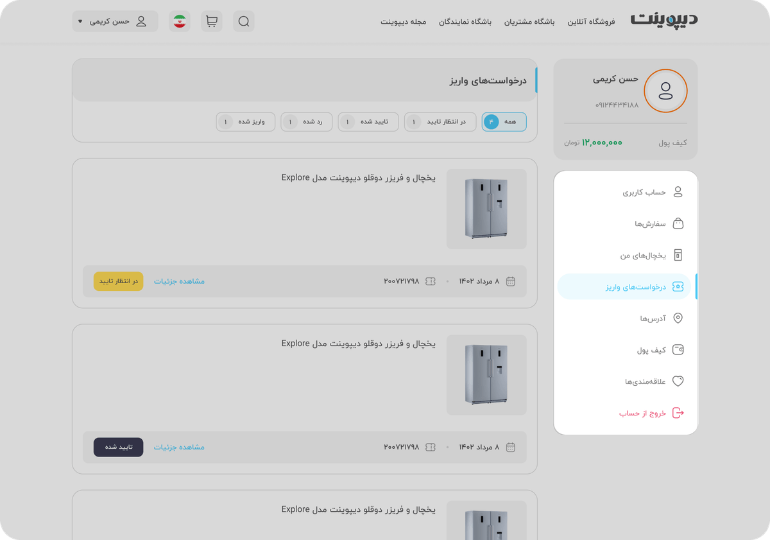Select the واریز شده filter tab

coord(246,122)
